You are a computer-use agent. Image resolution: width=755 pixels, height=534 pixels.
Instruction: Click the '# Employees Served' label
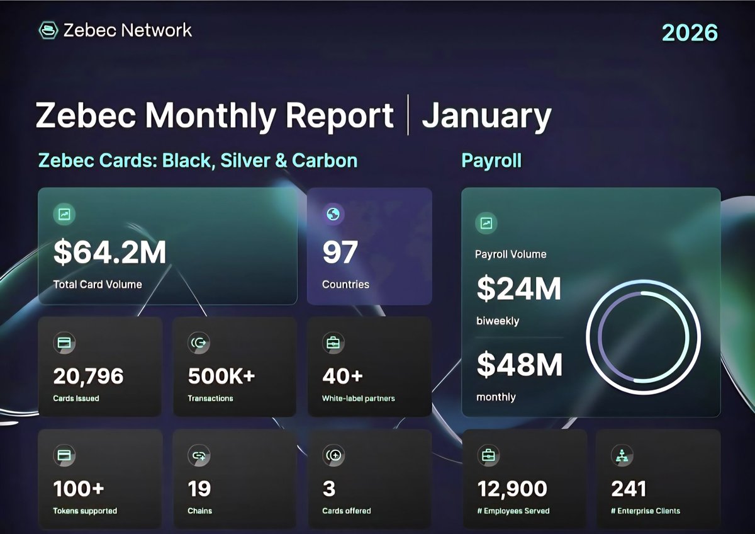[x=513, y=511]
